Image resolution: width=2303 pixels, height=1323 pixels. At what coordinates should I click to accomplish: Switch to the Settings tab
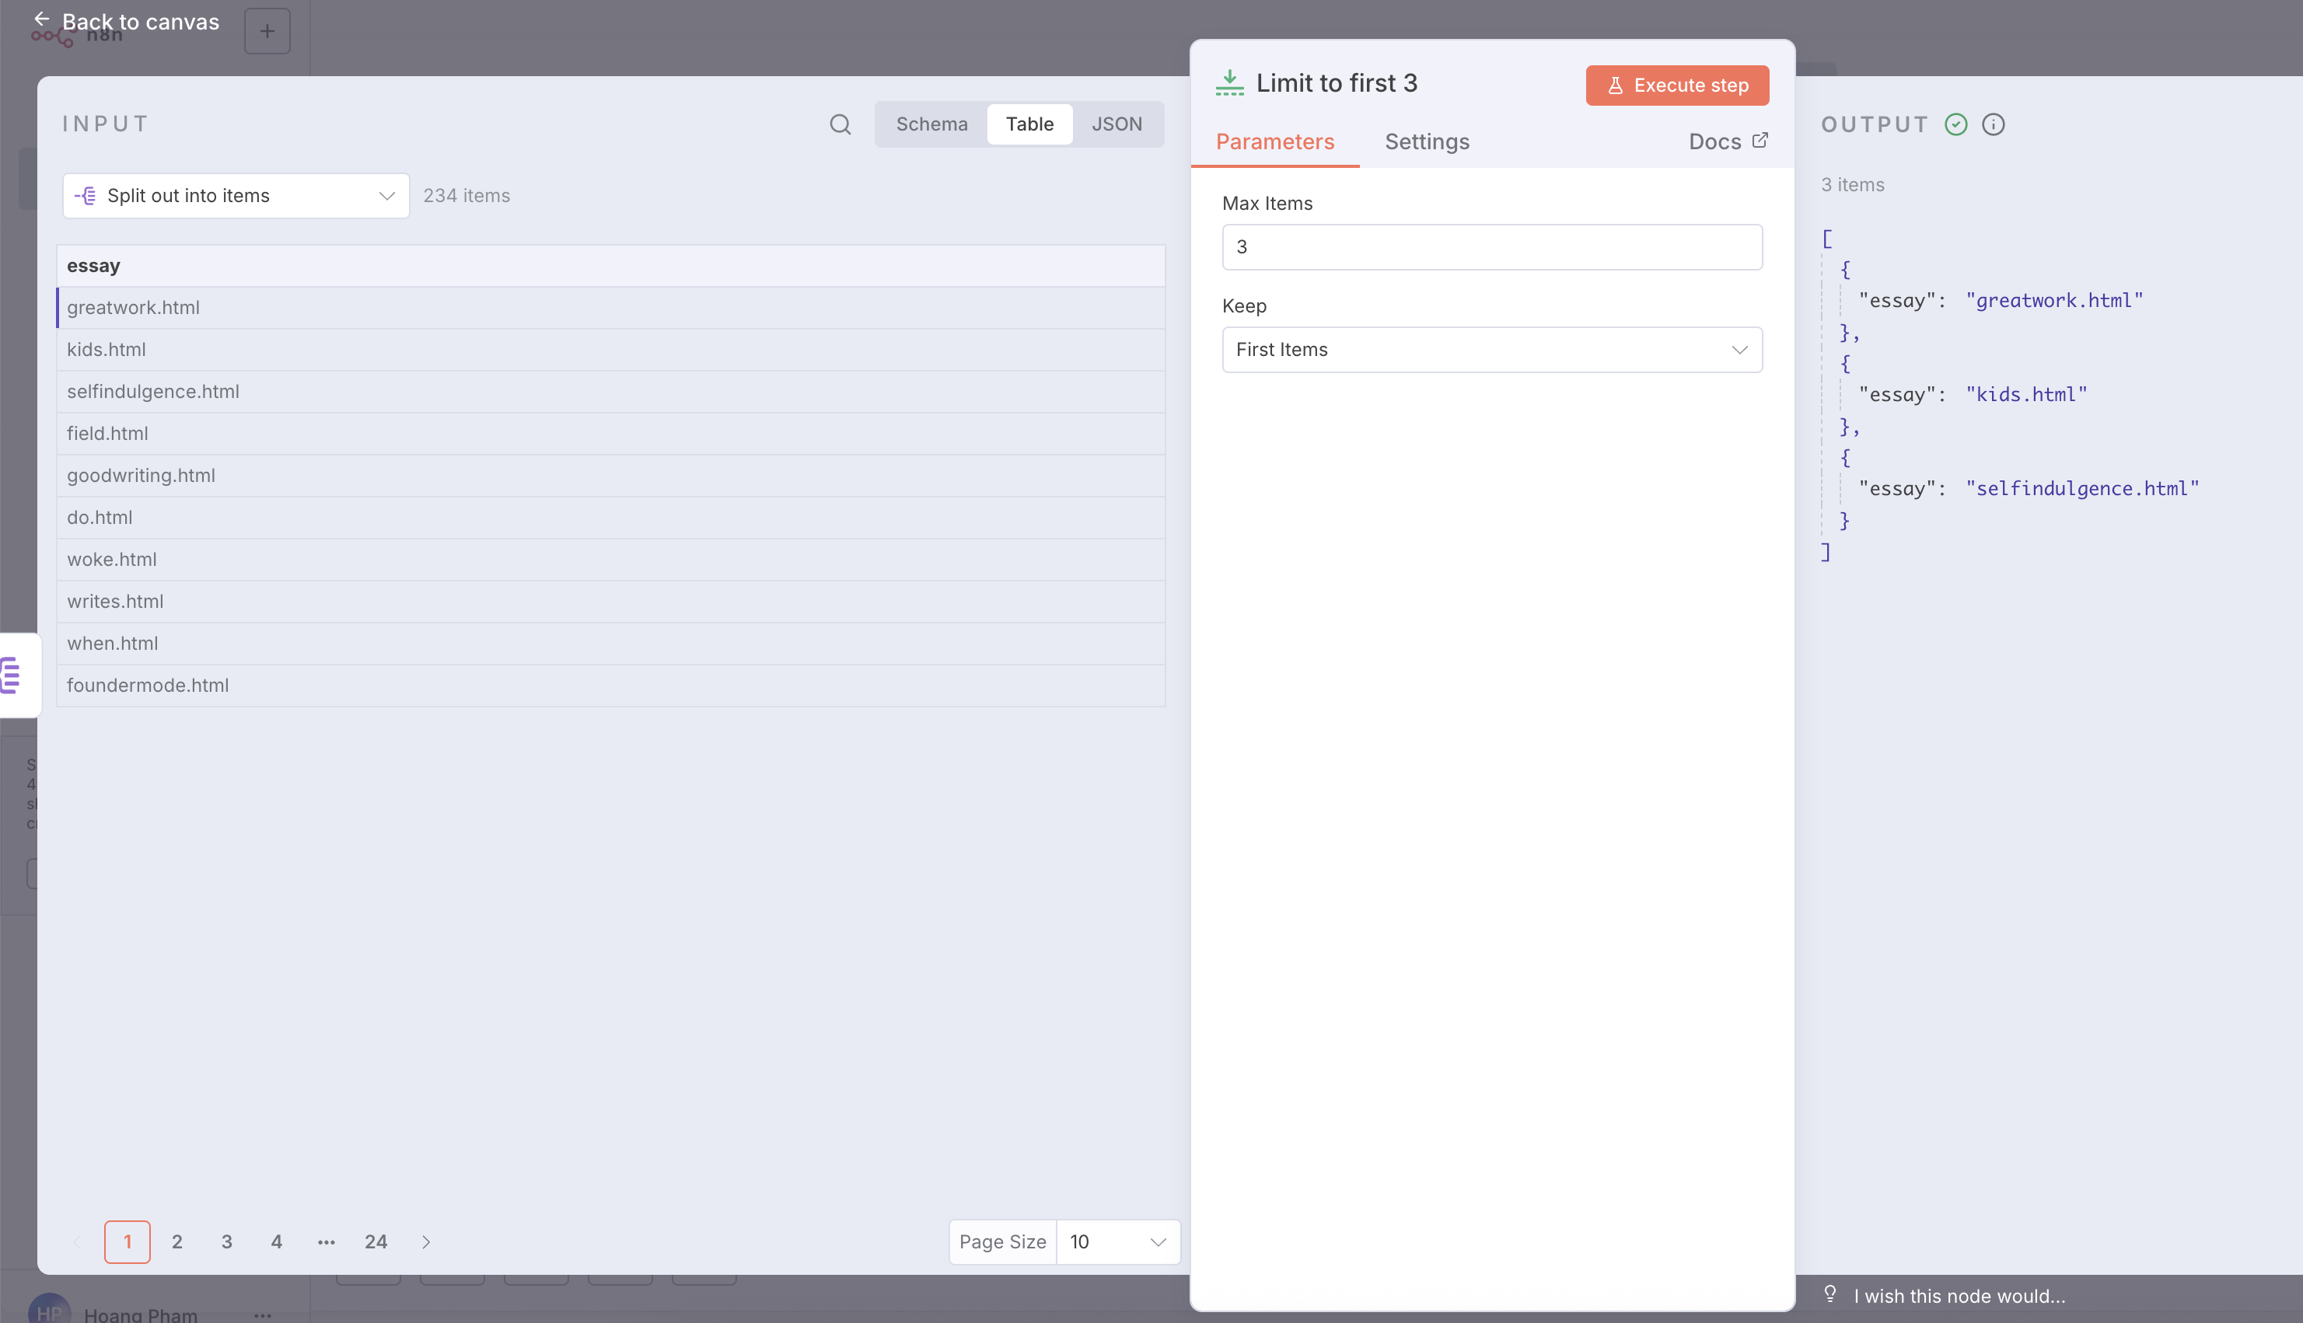point(1426,141)
